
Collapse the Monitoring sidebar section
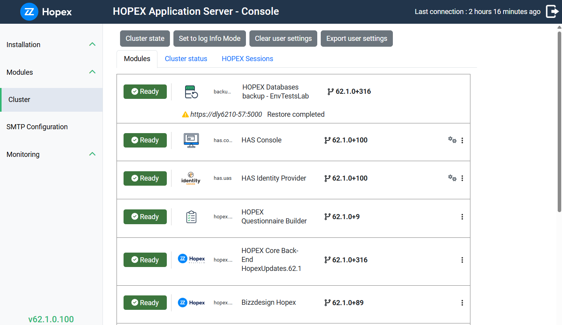[92, 154]
